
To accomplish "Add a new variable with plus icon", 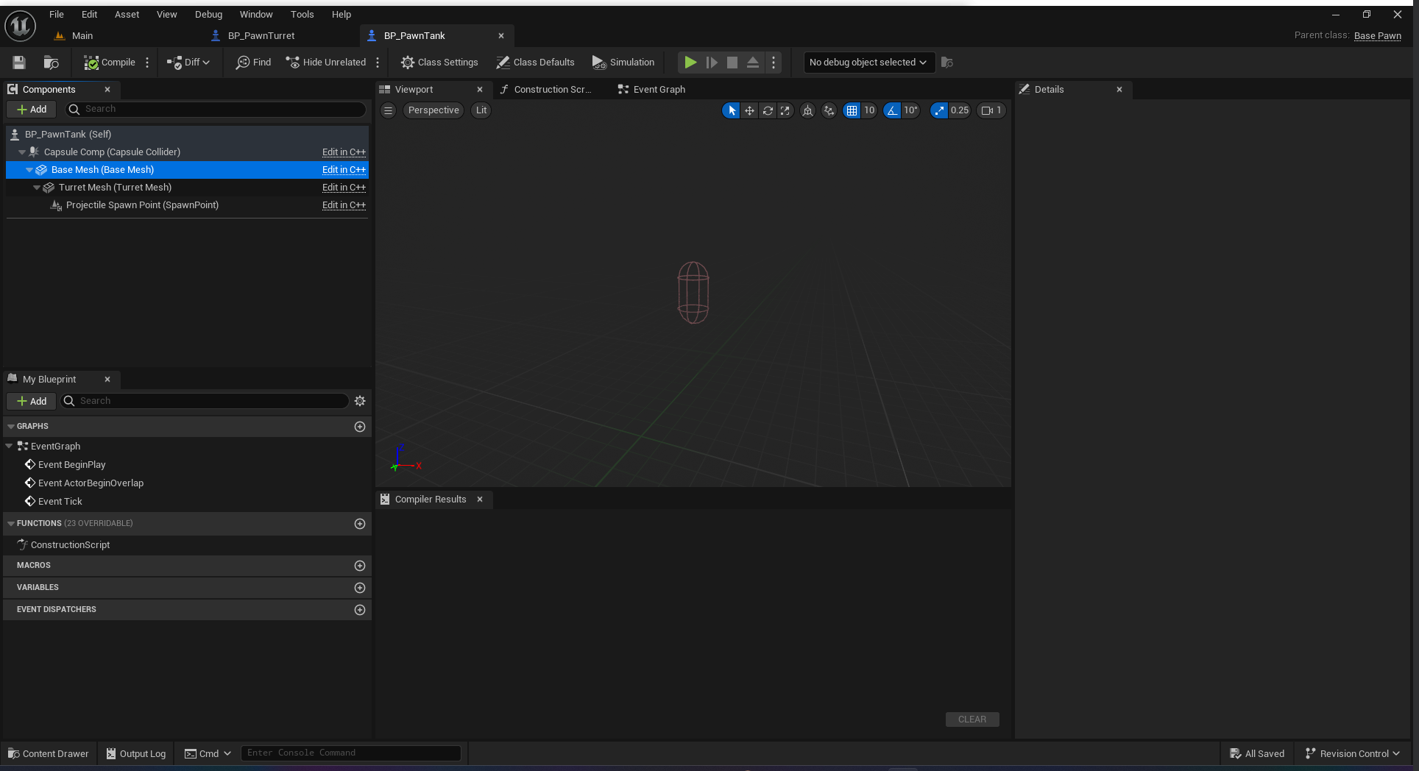I will [x=360, y=588].
